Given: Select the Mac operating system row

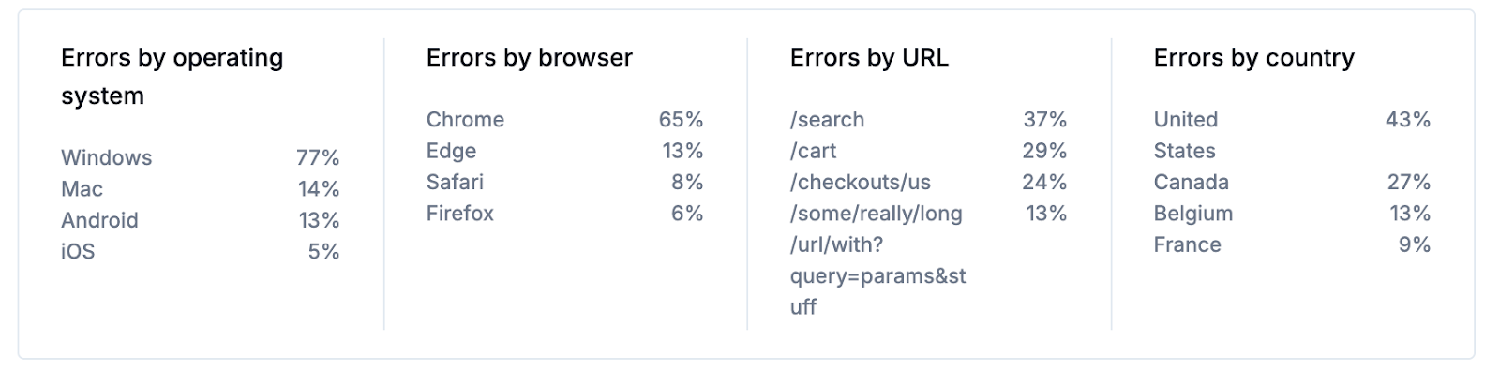Looking at the screenshot, I should click(x=201, y=189).
